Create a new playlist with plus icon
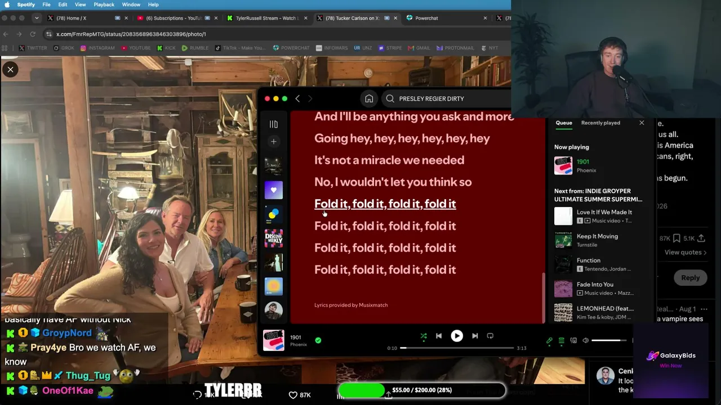This screenshot has height=405, width=721. coord(273,142)
